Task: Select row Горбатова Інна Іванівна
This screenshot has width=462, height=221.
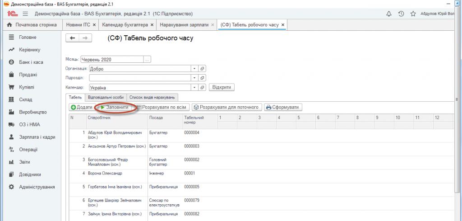Action: click(261, 189)
